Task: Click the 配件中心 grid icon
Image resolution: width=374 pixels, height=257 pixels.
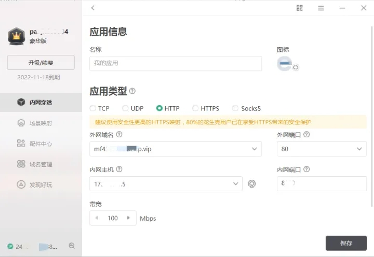Action: coord(21,143)
